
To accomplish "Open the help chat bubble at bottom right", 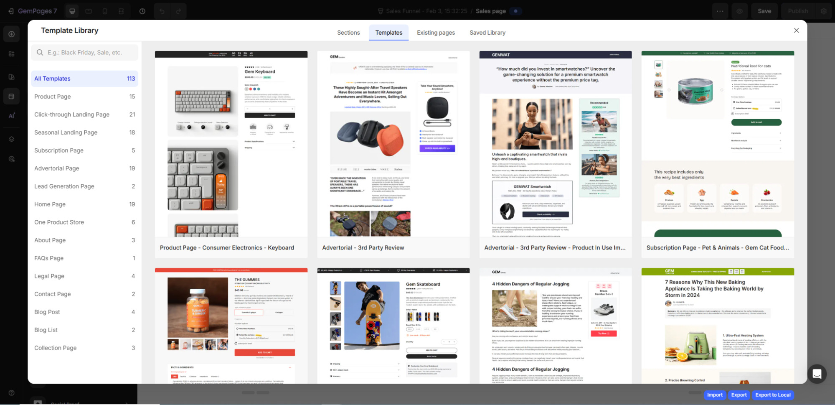I will click(x=817, y=374).
